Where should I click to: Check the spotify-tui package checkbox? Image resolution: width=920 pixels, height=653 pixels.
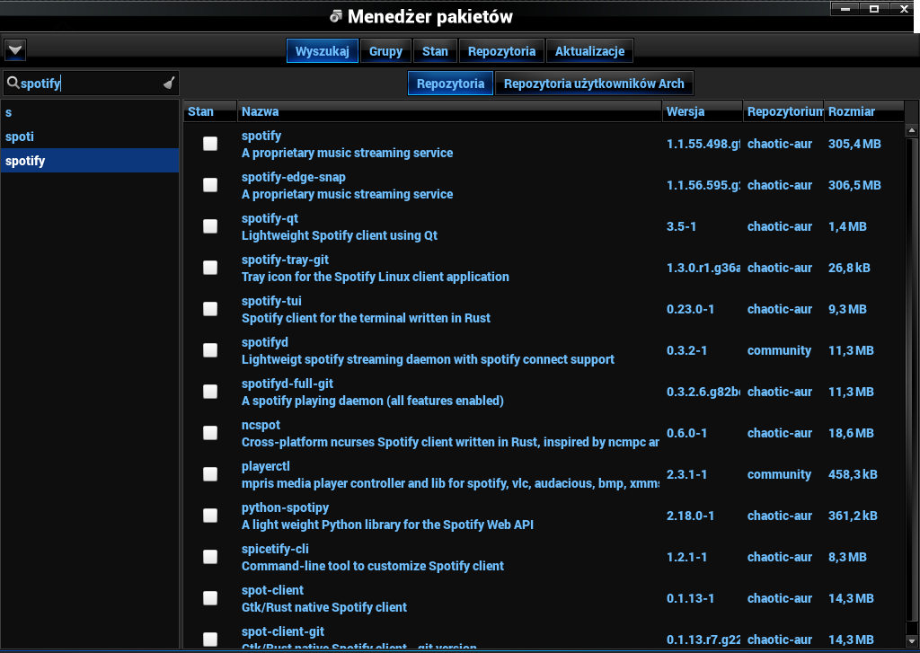click(x=210, y=309)
